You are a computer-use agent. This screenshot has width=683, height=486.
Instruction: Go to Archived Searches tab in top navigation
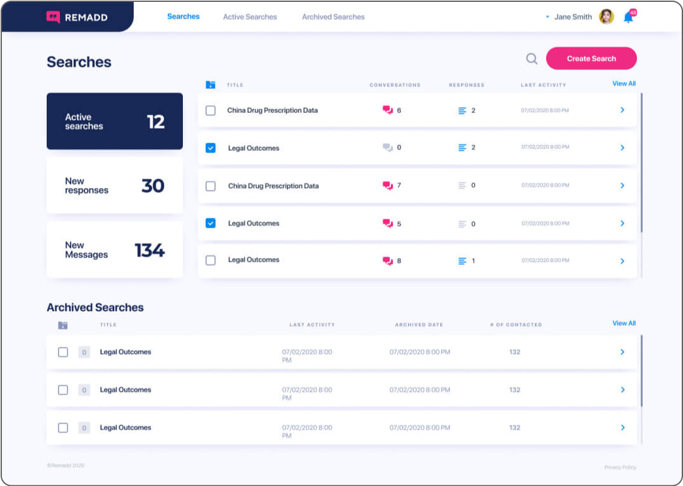click(x=333, y=17)
